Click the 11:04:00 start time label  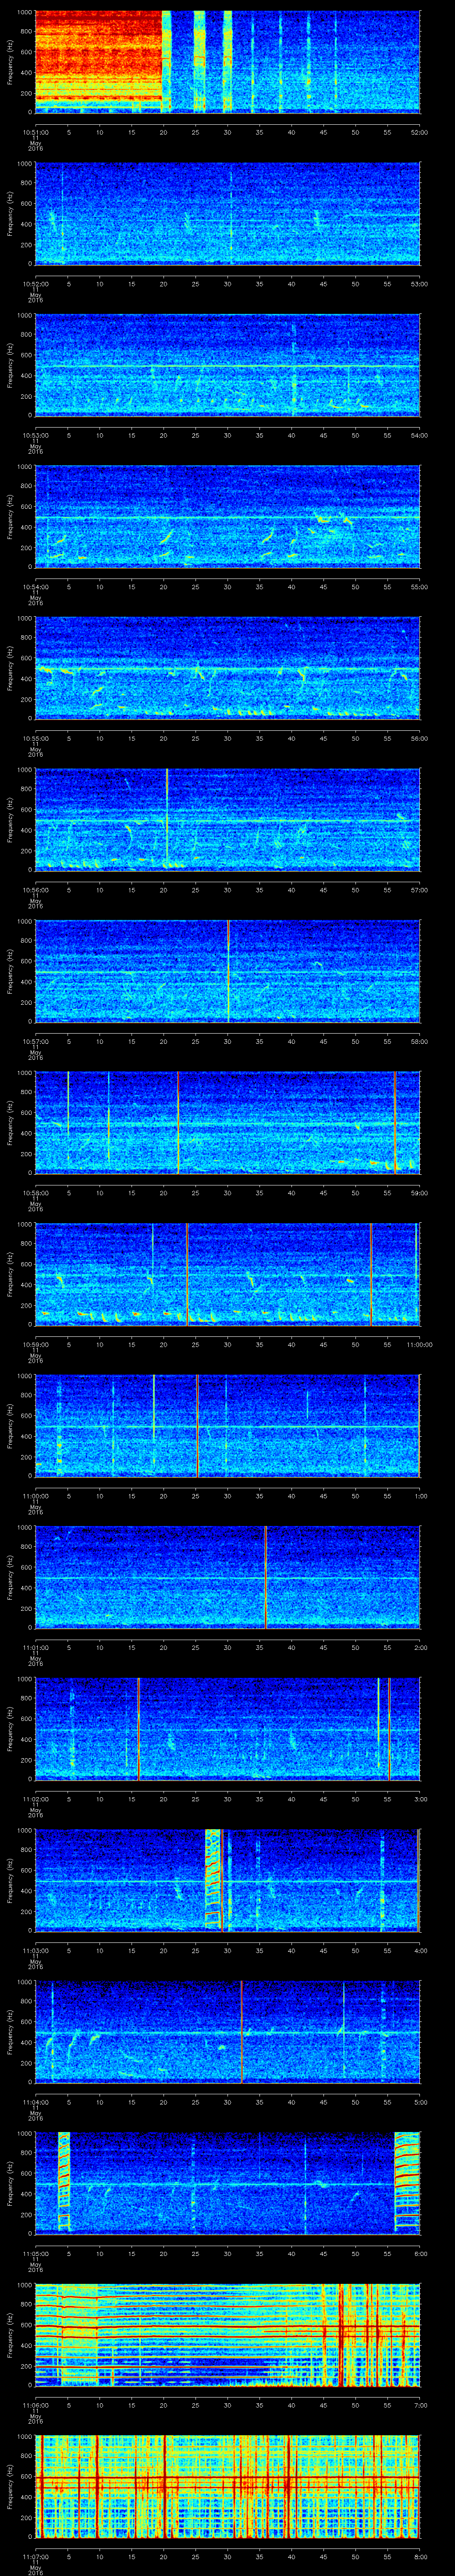pyautogui.click(x=36, y=2101)
